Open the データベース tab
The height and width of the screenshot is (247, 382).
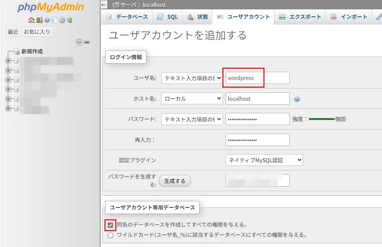coord(127,17)
